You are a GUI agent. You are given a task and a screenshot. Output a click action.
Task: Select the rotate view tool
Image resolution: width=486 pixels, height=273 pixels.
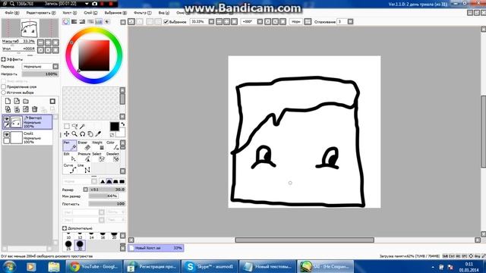[83, 134]
